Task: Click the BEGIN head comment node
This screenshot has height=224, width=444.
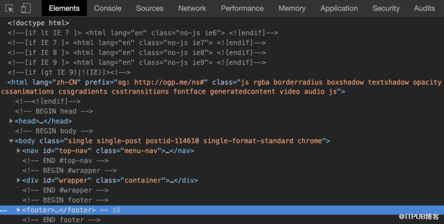Action: point(54,111)
